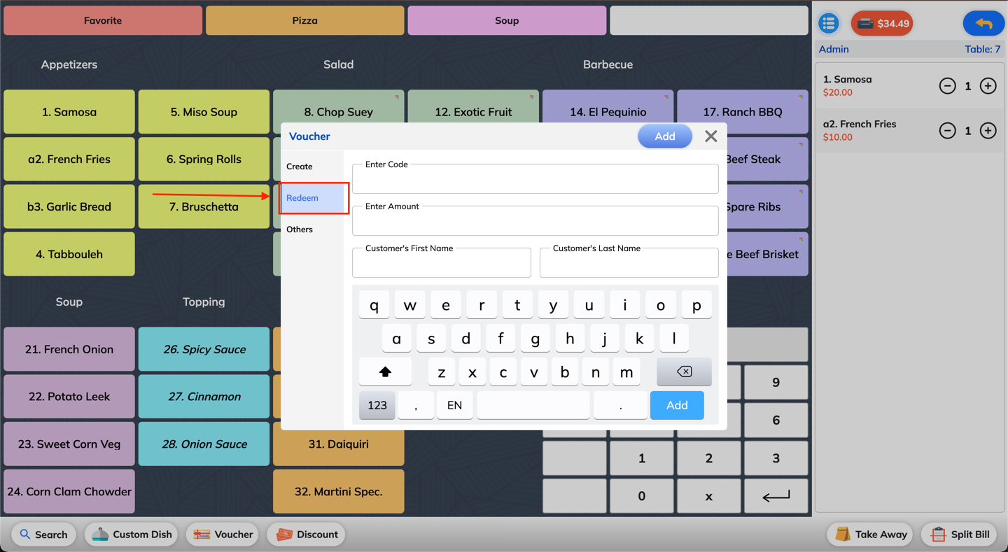The image size is (1008, 552).
Task: Open Voucher from the bottom bar
Action: 223,535
